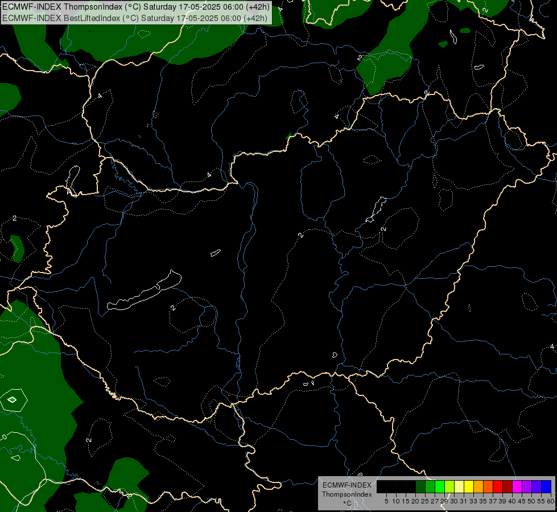Click the legend scale value 5
The height and width of the screenshot is (512, 557).
click(386, 501)
